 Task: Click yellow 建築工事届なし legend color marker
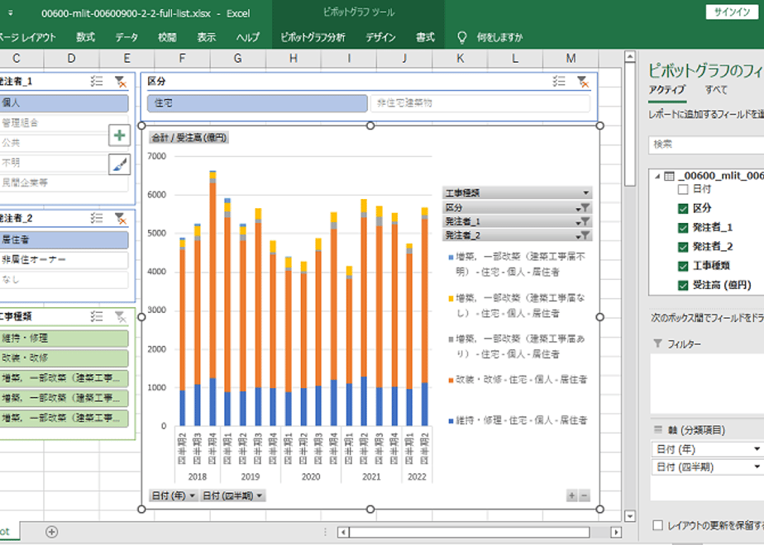451,298
